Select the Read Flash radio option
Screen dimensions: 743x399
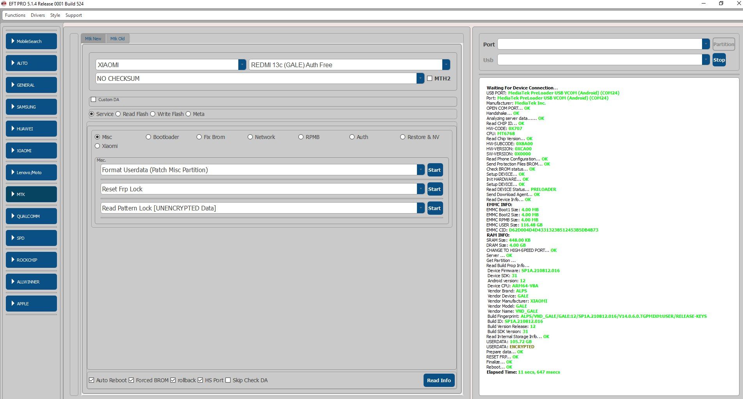click(x=118, y=114)
